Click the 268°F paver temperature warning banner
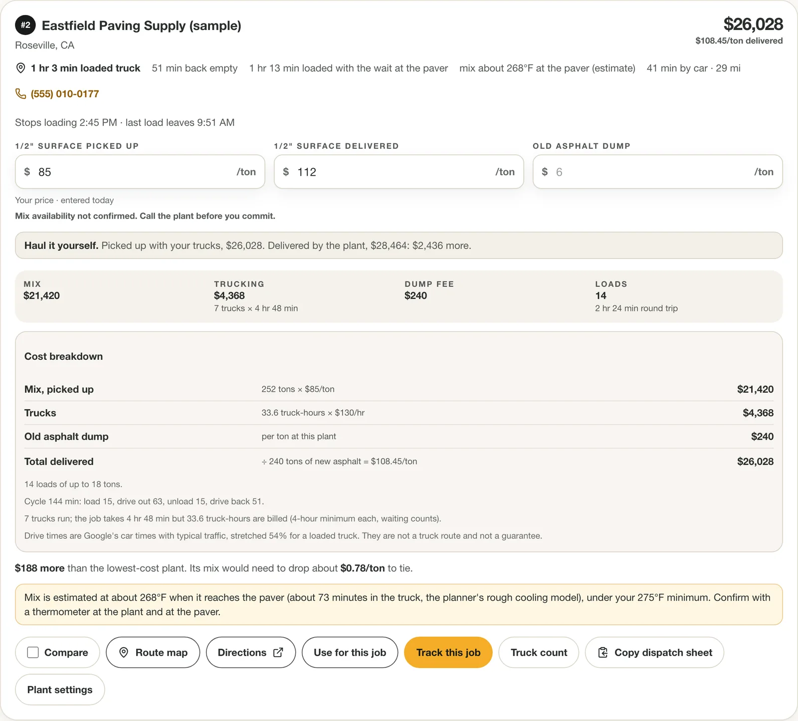This screenshot has height=721, width=798. [x=399, y=604]
